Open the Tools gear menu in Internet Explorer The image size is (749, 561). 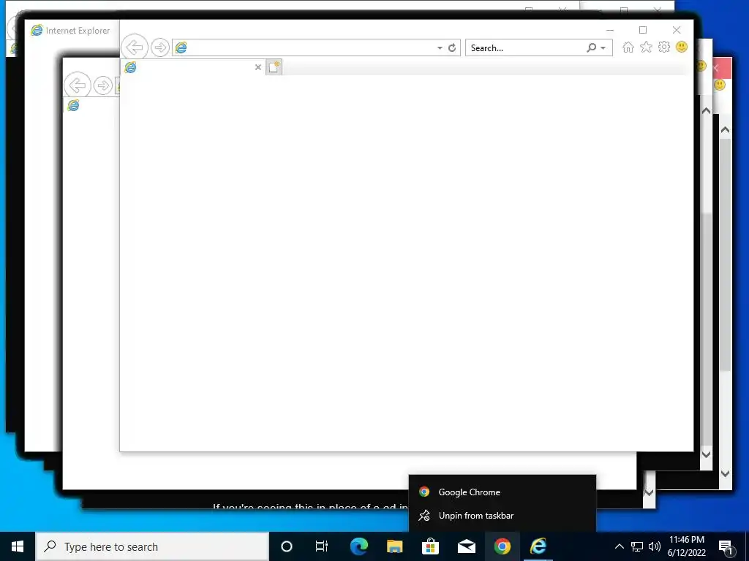point(664,47)
